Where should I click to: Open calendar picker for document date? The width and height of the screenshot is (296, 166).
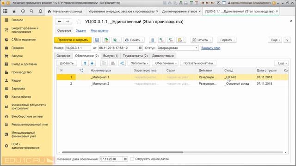(x=140, y=48)
